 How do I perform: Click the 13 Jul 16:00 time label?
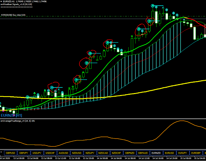(x=74, y=158)
